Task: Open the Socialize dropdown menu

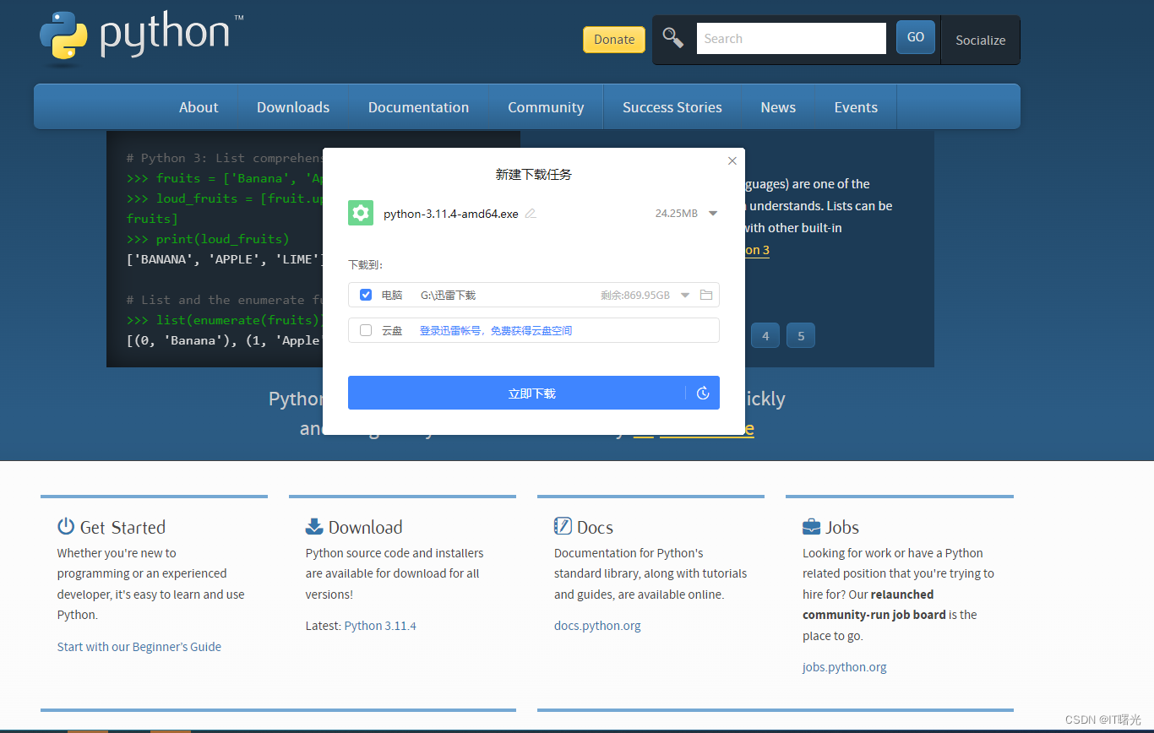Action: click(x=980, y=40)
